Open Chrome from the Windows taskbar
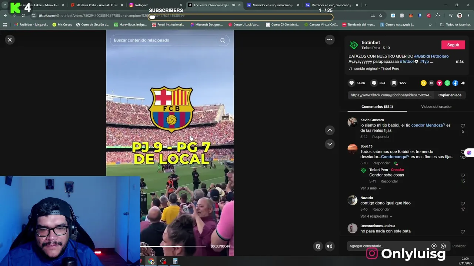Viewport: 474px width, 266px height. pos(151,261)
